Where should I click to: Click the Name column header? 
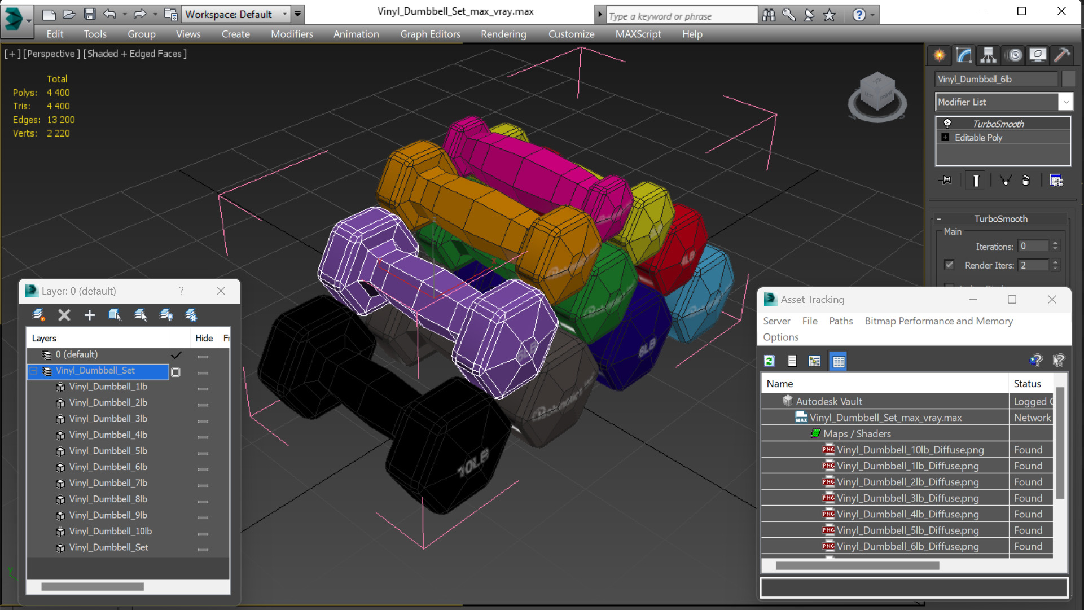pos(885,384)
